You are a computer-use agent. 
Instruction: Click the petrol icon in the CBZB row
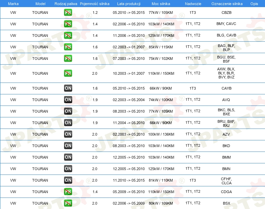68,13
